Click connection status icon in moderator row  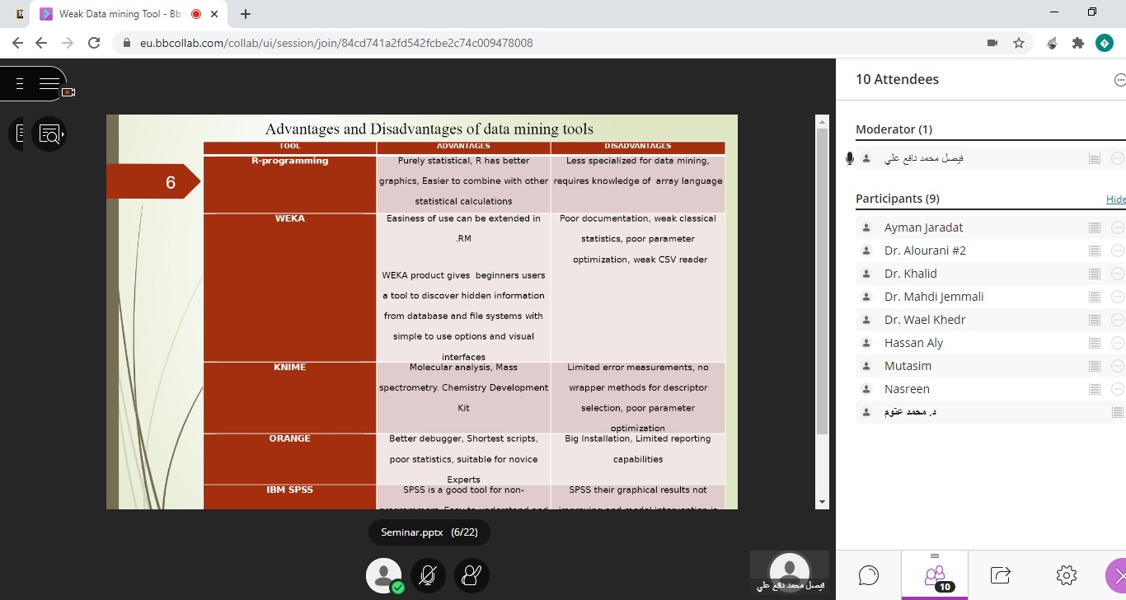1095,158
